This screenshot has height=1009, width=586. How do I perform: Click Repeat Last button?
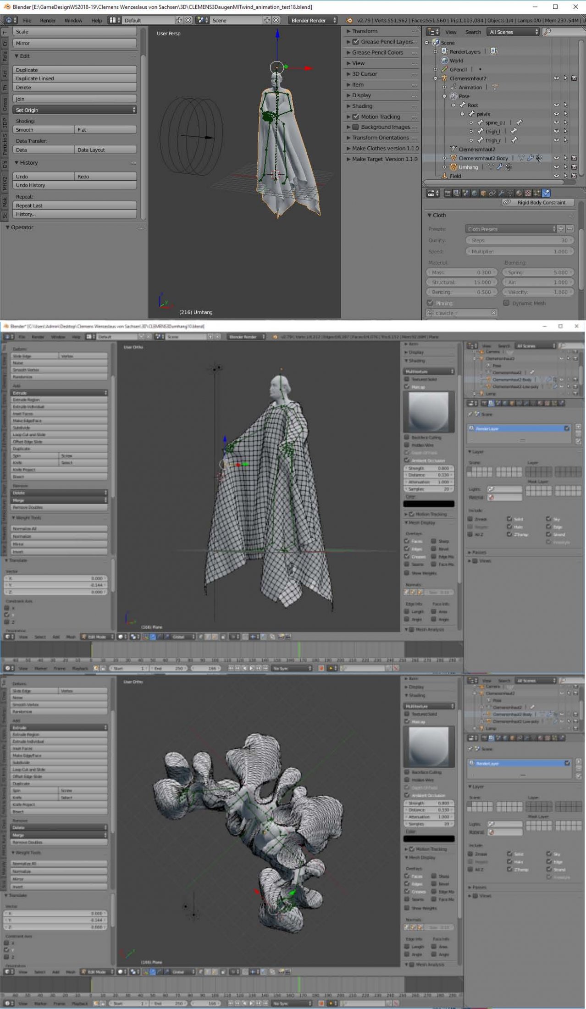coord(75,205)
